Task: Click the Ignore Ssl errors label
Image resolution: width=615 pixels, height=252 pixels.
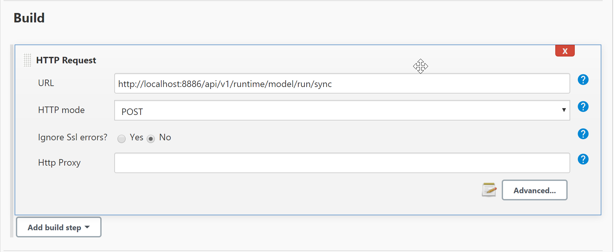Action: [x=72, y=137]
